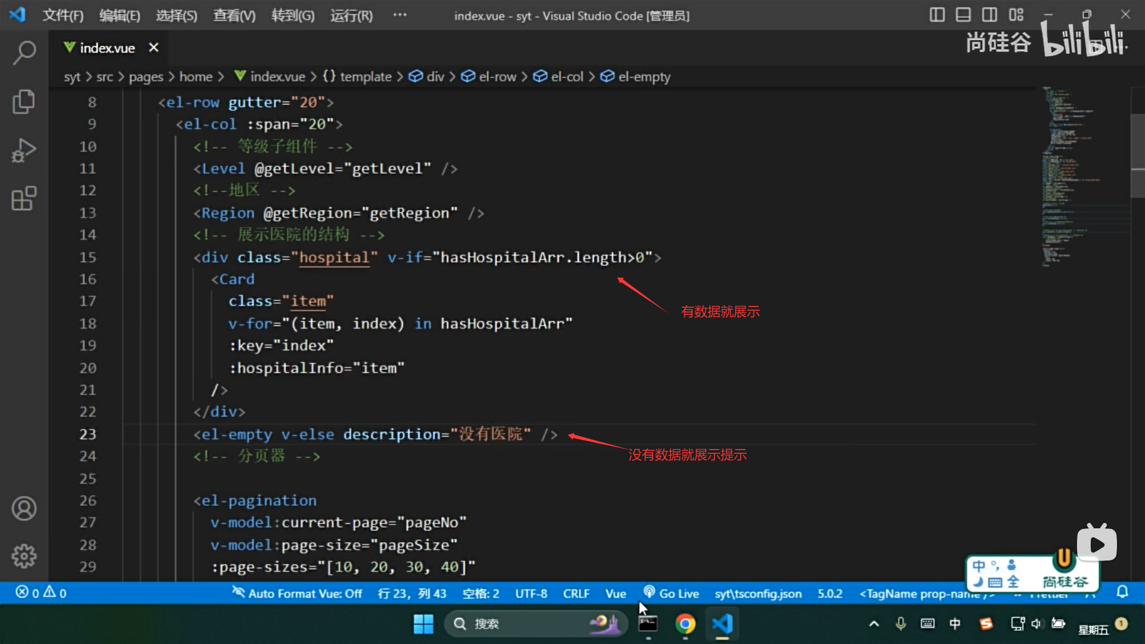Open the Extensions view icon
This screenshot has height=644, width=1145.
[24, 199]
